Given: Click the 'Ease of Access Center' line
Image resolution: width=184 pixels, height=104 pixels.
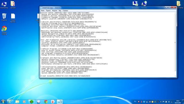Looking at the screenshot, I should pyautogui.click(x=69, y=50).
